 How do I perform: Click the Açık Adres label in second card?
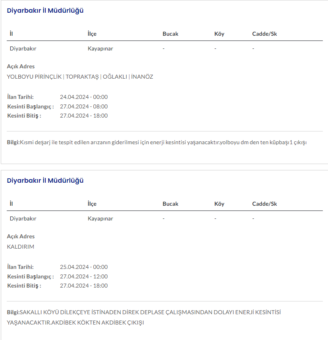(x=21, y=236)
